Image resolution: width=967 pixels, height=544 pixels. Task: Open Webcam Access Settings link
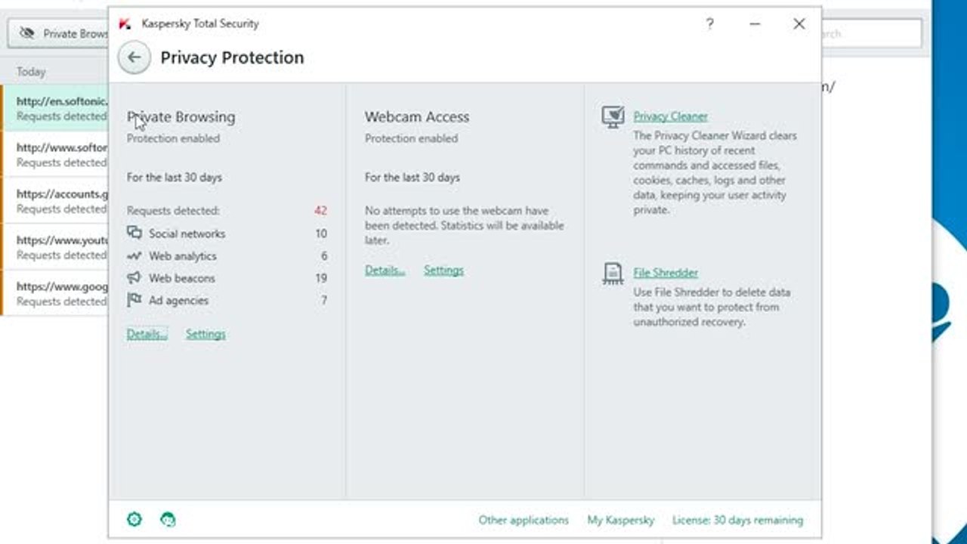(443, 270)
